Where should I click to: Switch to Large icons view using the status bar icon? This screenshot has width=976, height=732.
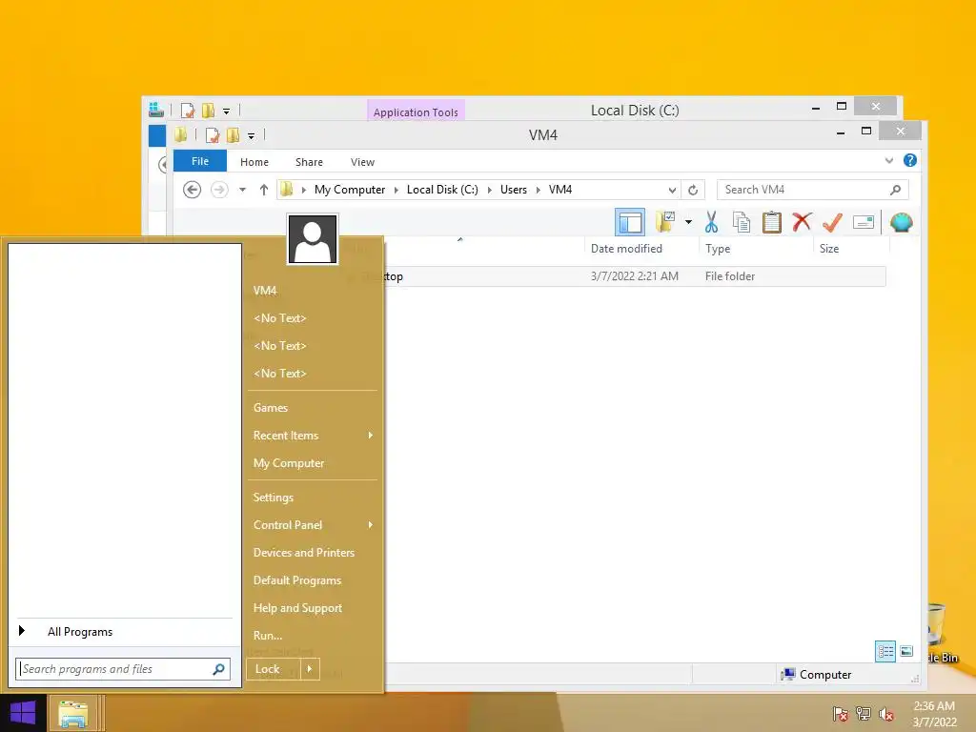coord(907,652)
